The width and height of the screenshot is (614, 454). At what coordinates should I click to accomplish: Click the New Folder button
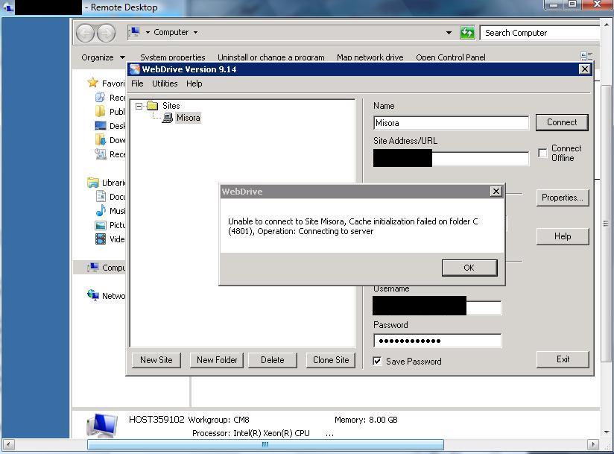pyautogui.click(x=217, y=360)
